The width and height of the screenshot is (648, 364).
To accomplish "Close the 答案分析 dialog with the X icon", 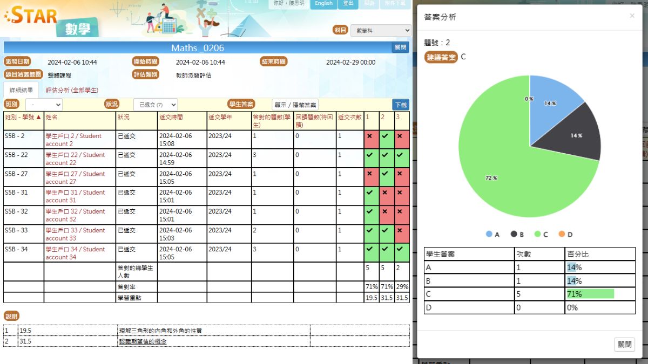I will tap(632, 16).
